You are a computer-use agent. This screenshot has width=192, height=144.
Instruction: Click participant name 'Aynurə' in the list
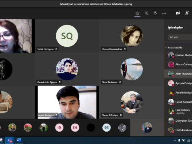tap(184, 83)
